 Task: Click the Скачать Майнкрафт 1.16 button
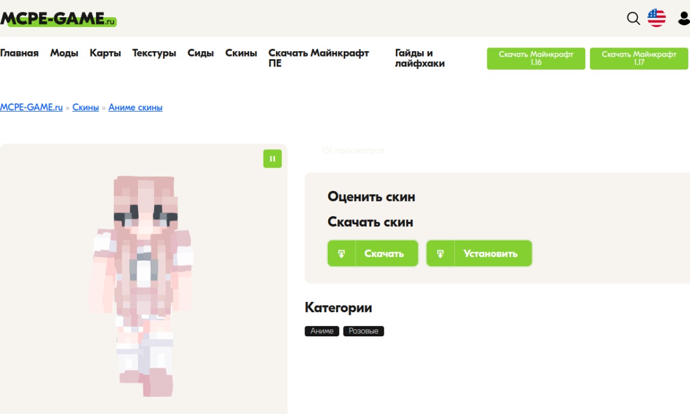(536, 58)
